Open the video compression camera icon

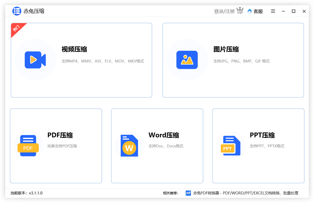[x=35, y=60]
